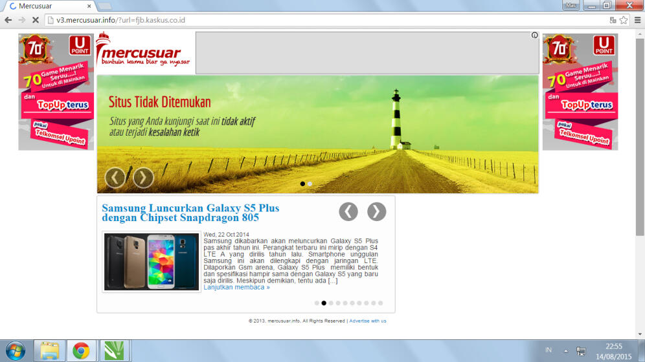Click the Situs Tidak Ditemukan heading

tap(159, 101)
